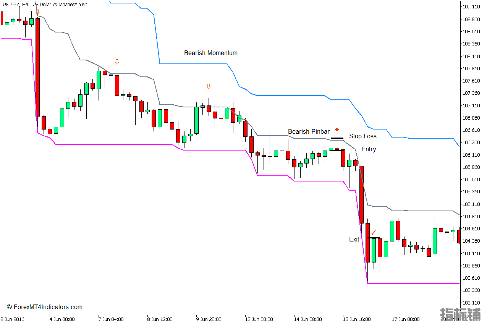Click the solid red arrow above Stop Loss line
Image resolution: width=487 pixels, height=324 pixels.
click(337, 130)
